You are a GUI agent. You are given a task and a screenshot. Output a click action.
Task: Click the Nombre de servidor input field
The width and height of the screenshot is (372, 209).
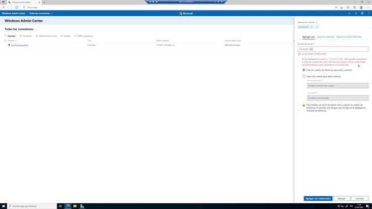point(333,49)
